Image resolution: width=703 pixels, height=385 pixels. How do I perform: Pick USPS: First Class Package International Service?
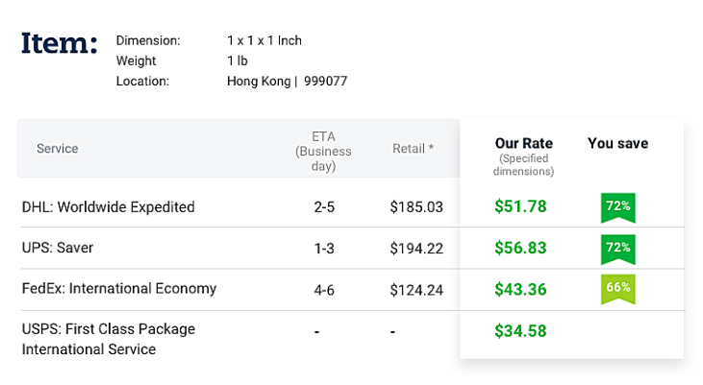[x=109, y=339]
